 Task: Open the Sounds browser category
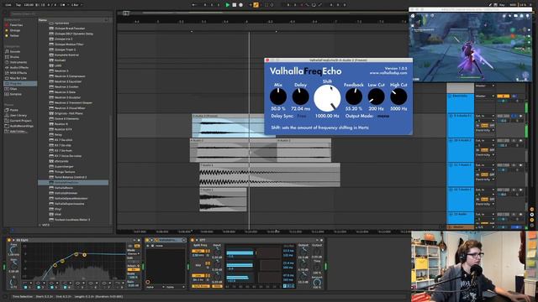click(x=15, y=51)
